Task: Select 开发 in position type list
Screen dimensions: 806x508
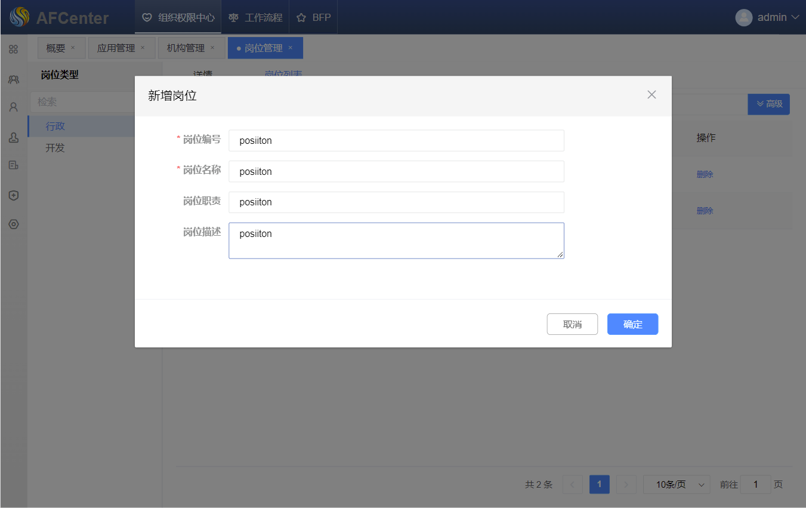Action: tap(55, 148)
